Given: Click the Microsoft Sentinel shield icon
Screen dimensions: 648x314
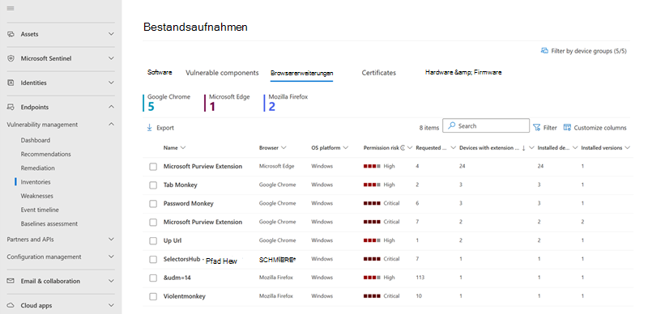Looking at the screenshot, I should pyautogui.click(x=11, y=58).
